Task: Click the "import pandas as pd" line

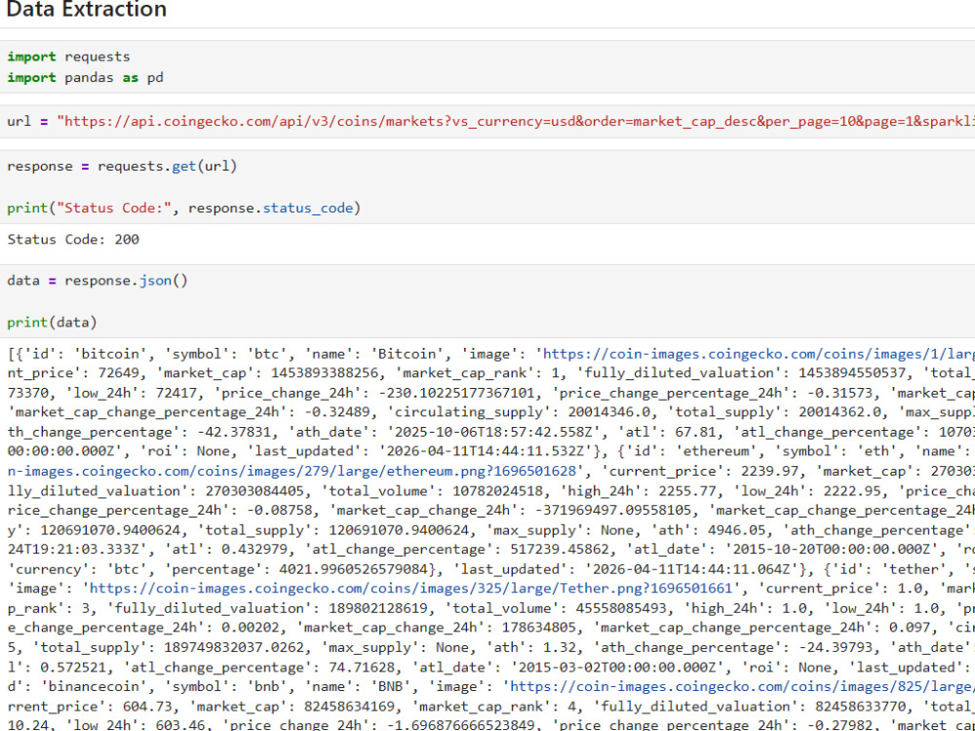Action: (x=85, y=78)
